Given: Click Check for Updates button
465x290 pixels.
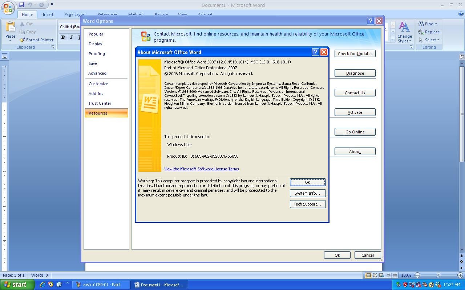Looking at the screenshot, I should (x=355, y=54).
